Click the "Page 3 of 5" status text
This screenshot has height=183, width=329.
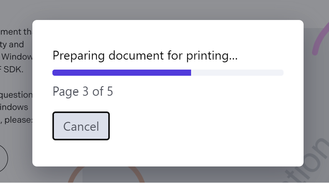83,91
